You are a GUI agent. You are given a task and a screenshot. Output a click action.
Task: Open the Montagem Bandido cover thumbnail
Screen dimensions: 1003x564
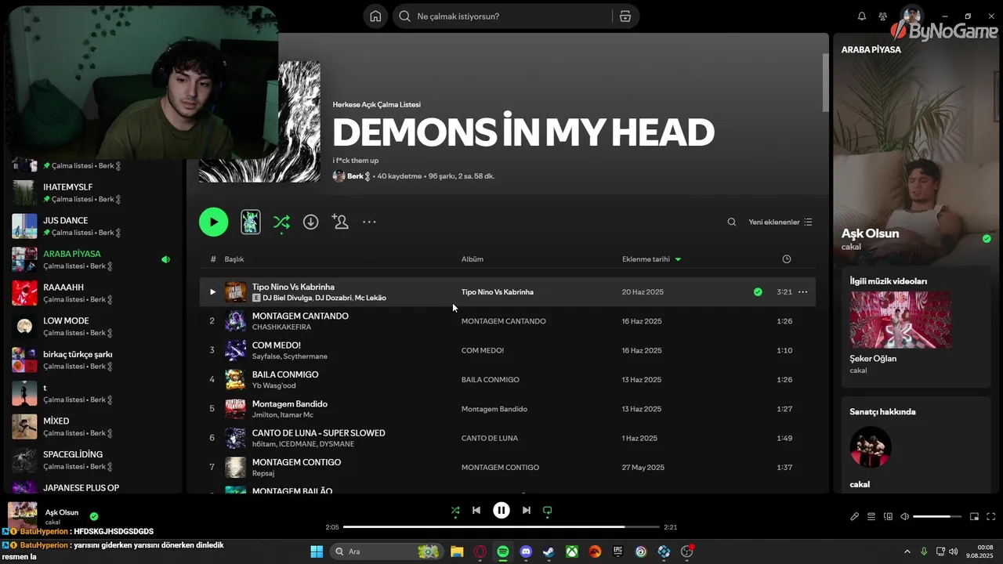click(236, 409)
